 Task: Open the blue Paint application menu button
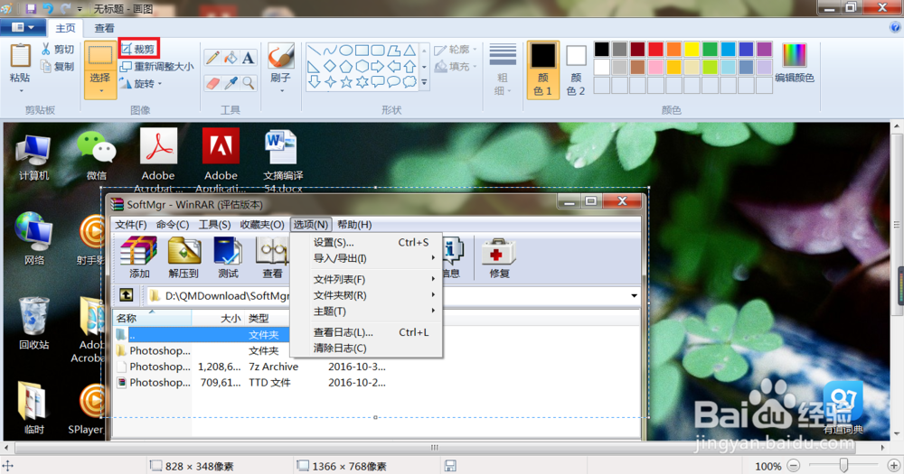[x=23, y=27]
